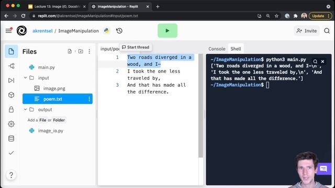This screenshot has height=188, width=335.
Task: Invite collaborators with the Invite button
Action: pyautogui.click(x=307, y=31)
